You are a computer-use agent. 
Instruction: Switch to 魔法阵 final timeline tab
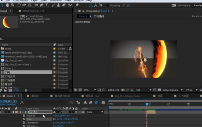point(92,96)
